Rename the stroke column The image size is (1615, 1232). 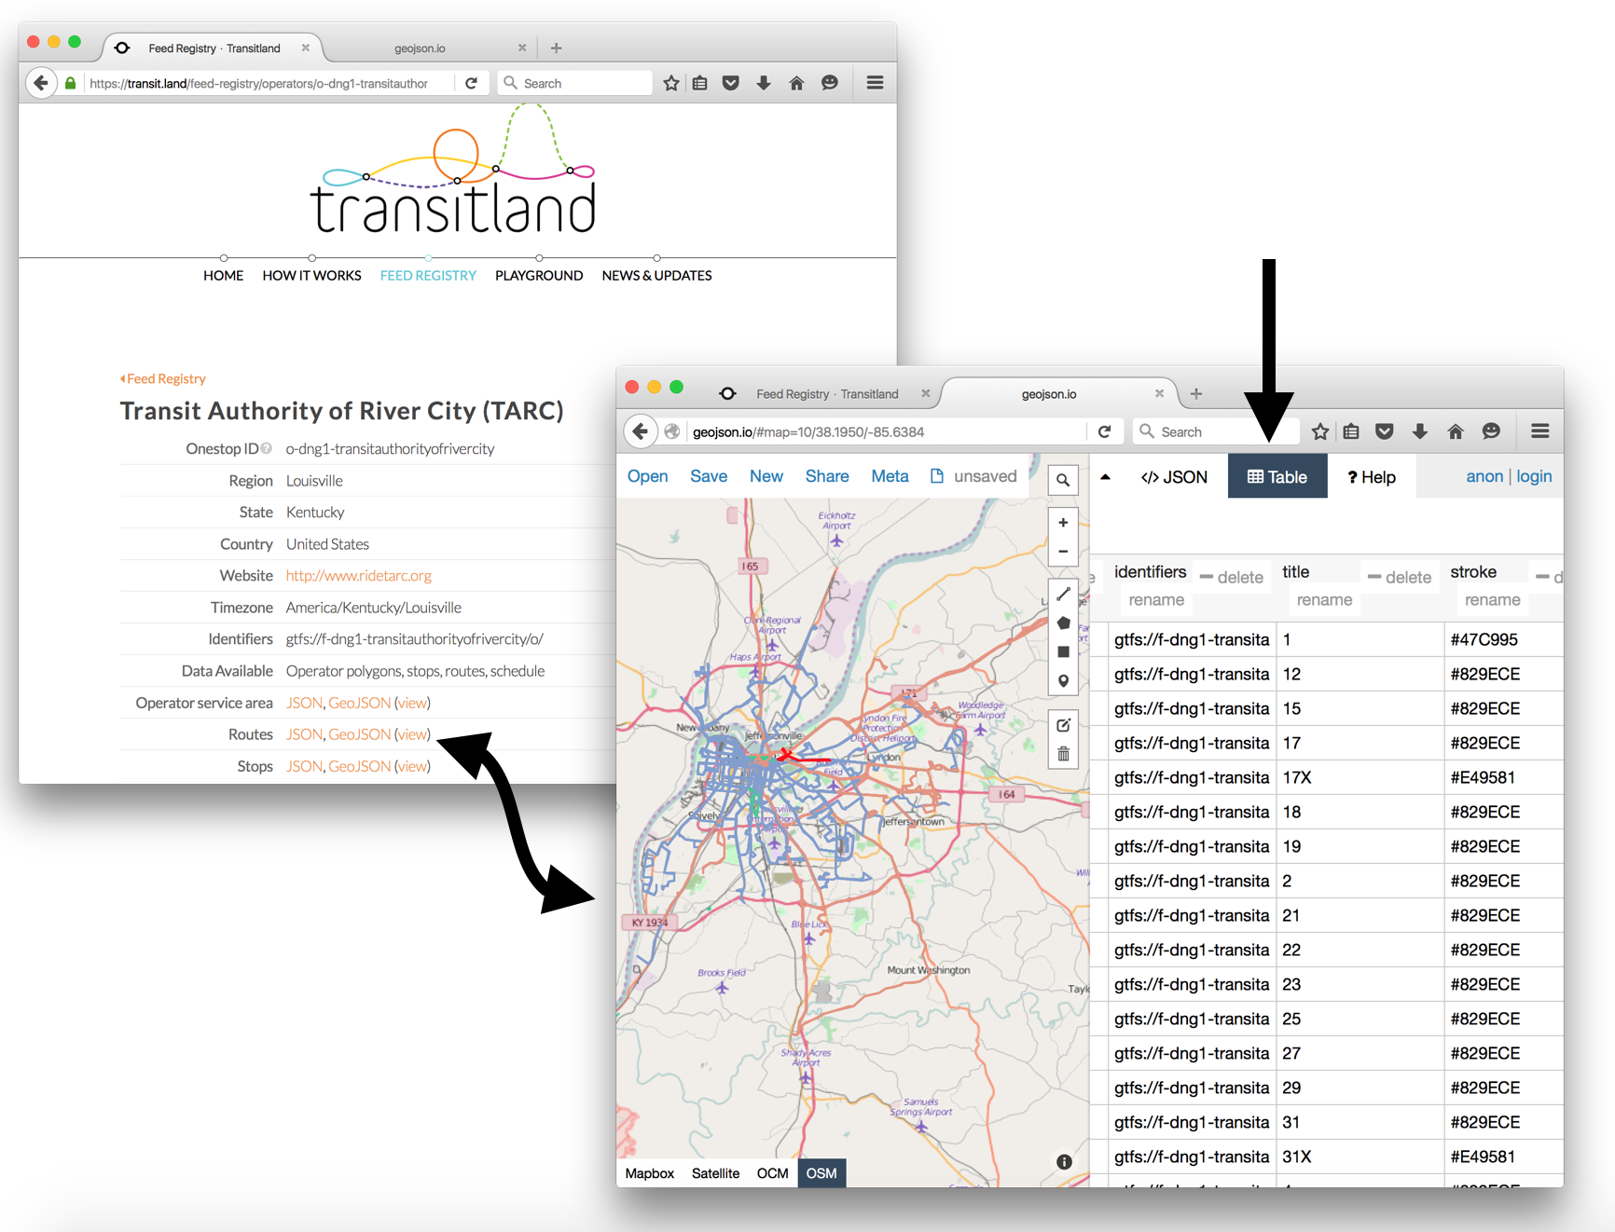(x=1492, y=600)
